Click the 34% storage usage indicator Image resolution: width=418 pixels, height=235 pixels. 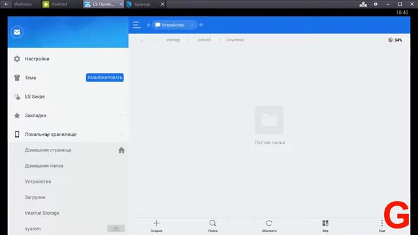click(395, 40)
